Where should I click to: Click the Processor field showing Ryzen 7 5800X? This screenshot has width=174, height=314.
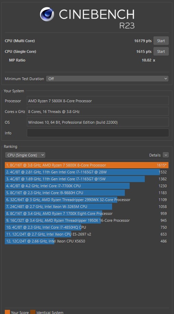(98, 101)
